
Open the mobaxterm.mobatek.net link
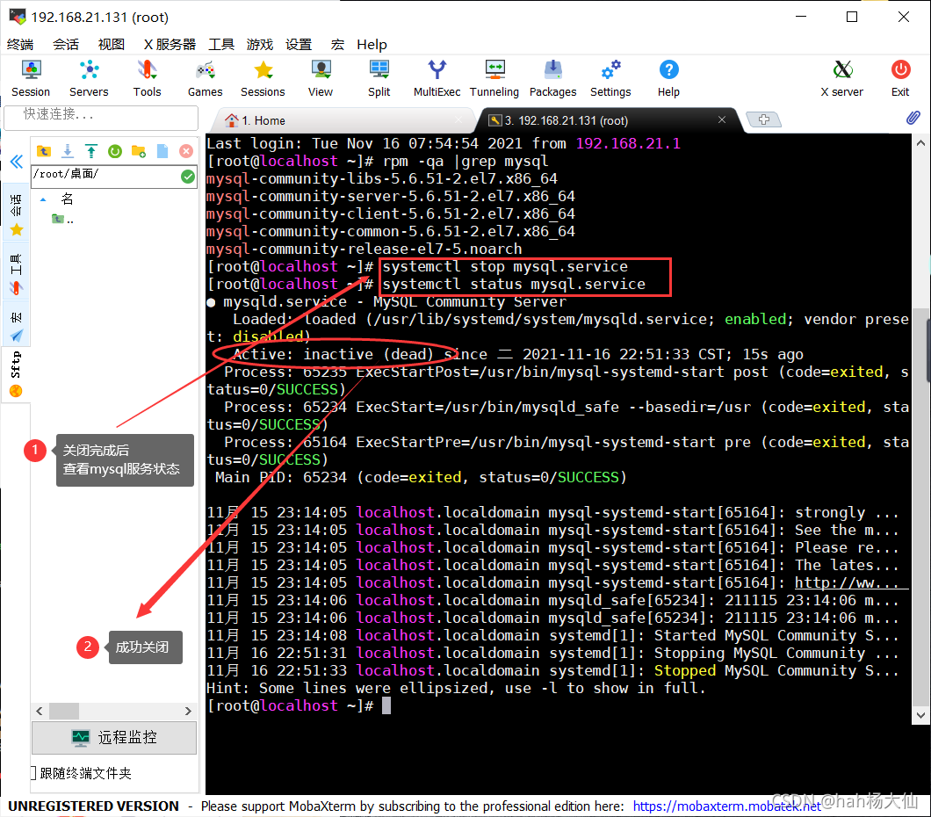[726, 806]
